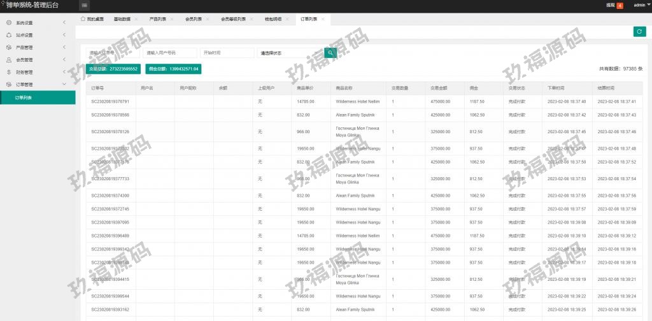
Task: Click the 开始时间 start time input
Action: 227,53
